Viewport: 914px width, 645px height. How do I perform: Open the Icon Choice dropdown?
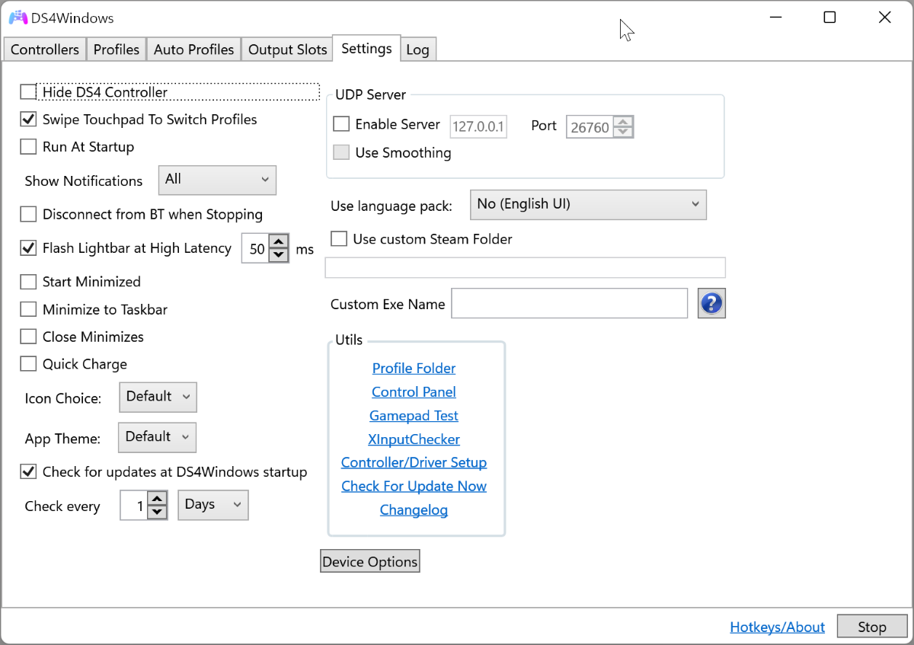[x=158, y=397]
